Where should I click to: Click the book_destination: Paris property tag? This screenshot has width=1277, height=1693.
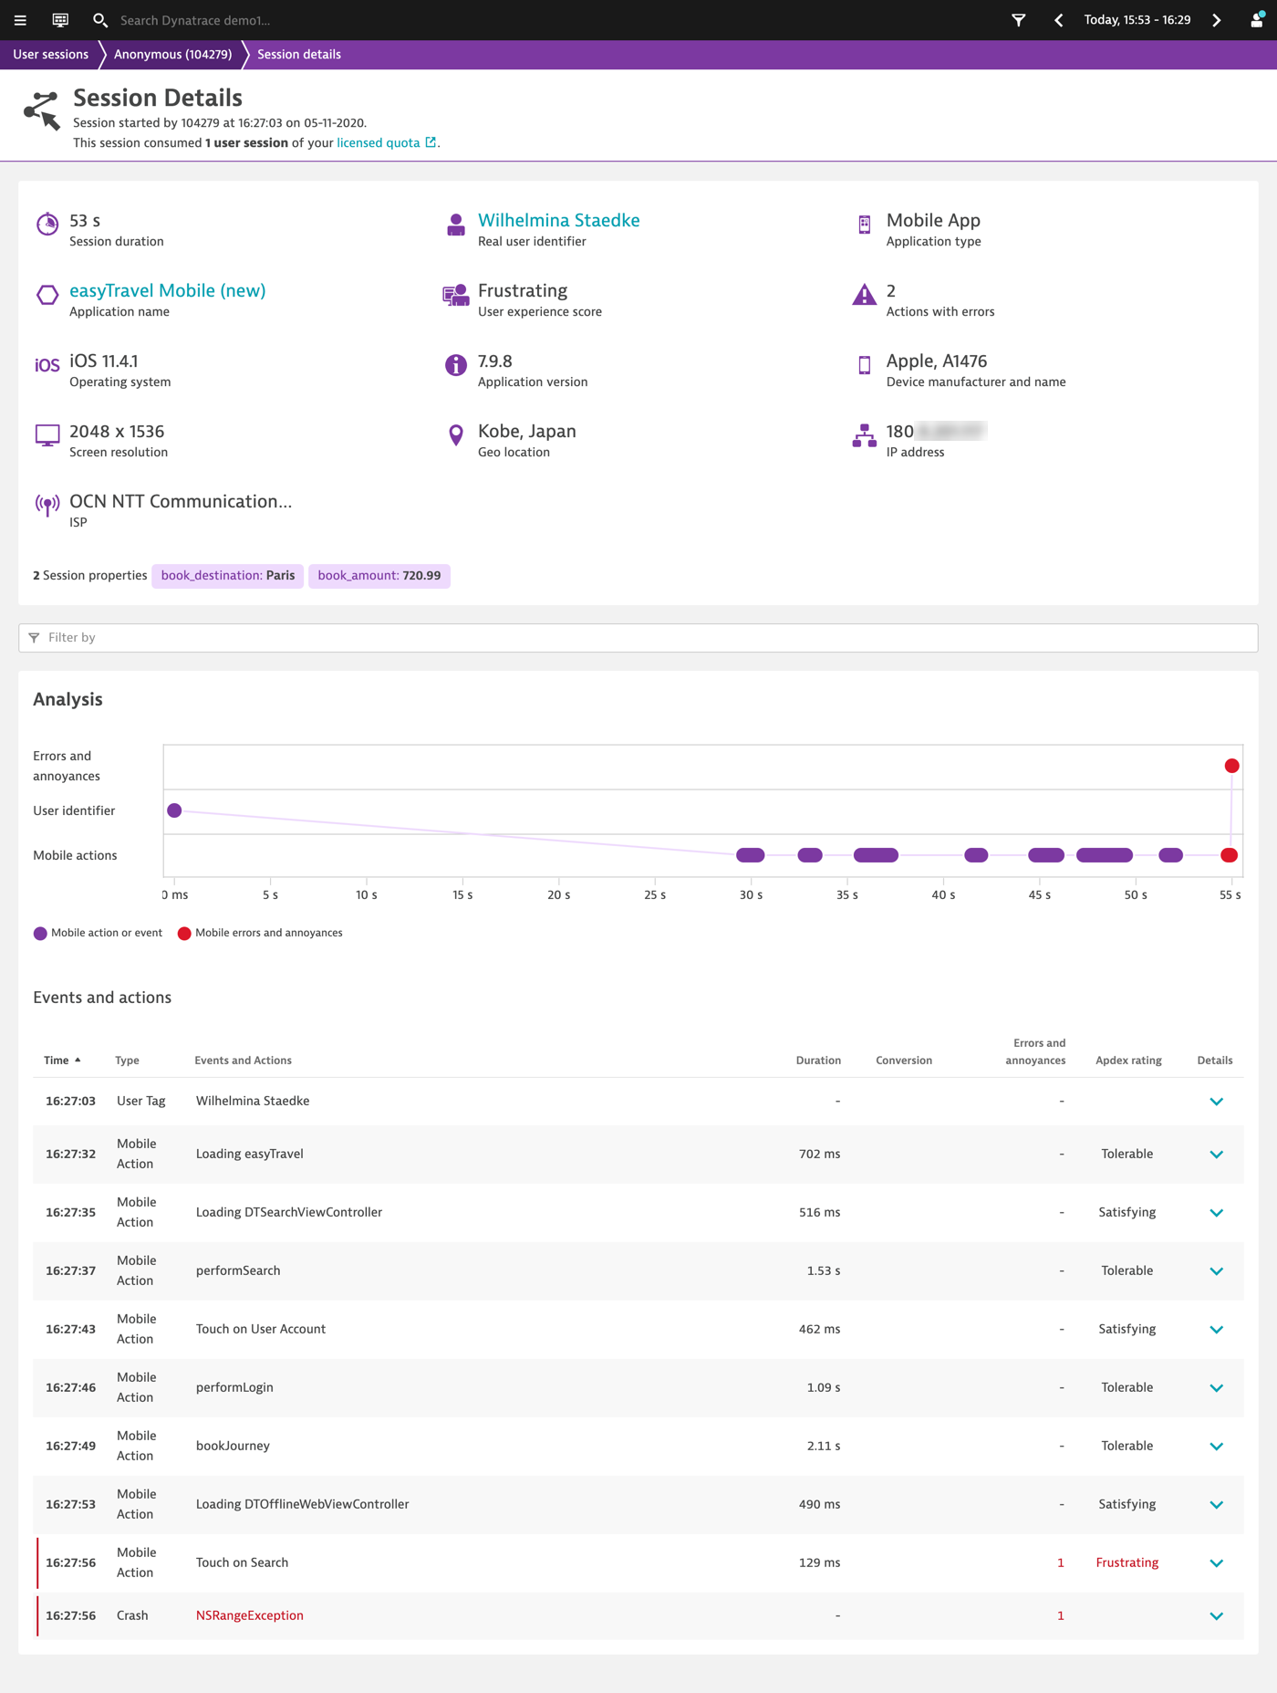[x=228, y=576]
